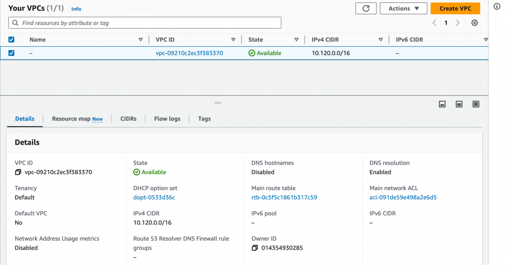This screenshot has height=265, width=505.
Task: Click the panel split handle
Action: click(x=218, y=103)
